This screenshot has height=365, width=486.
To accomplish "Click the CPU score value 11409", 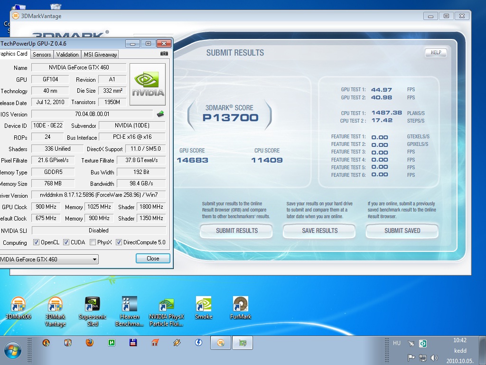I will 267,160.
